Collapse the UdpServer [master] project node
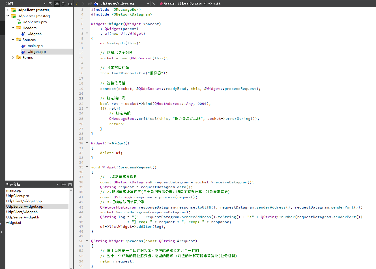376x269 pixels. 8,16
